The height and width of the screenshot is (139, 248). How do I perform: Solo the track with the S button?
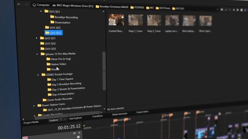tap(79, 133)
